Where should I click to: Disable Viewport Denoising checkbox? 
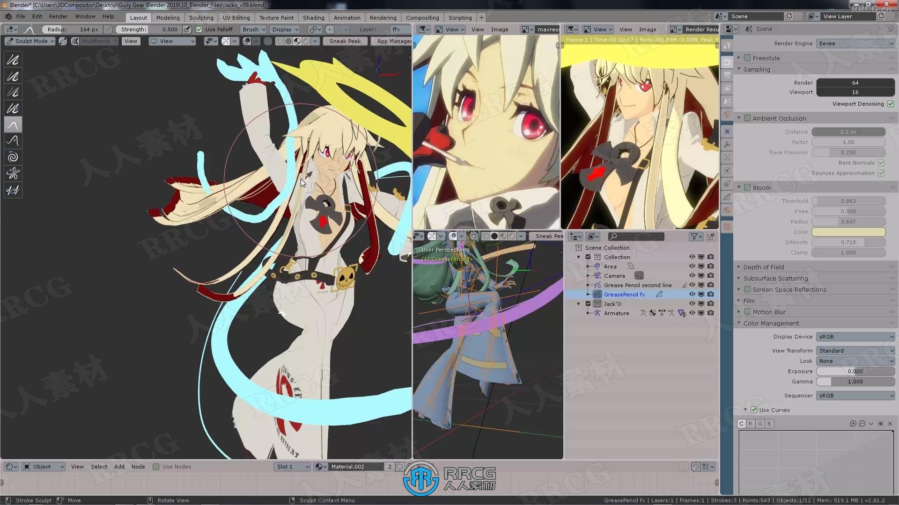(891, 104)
